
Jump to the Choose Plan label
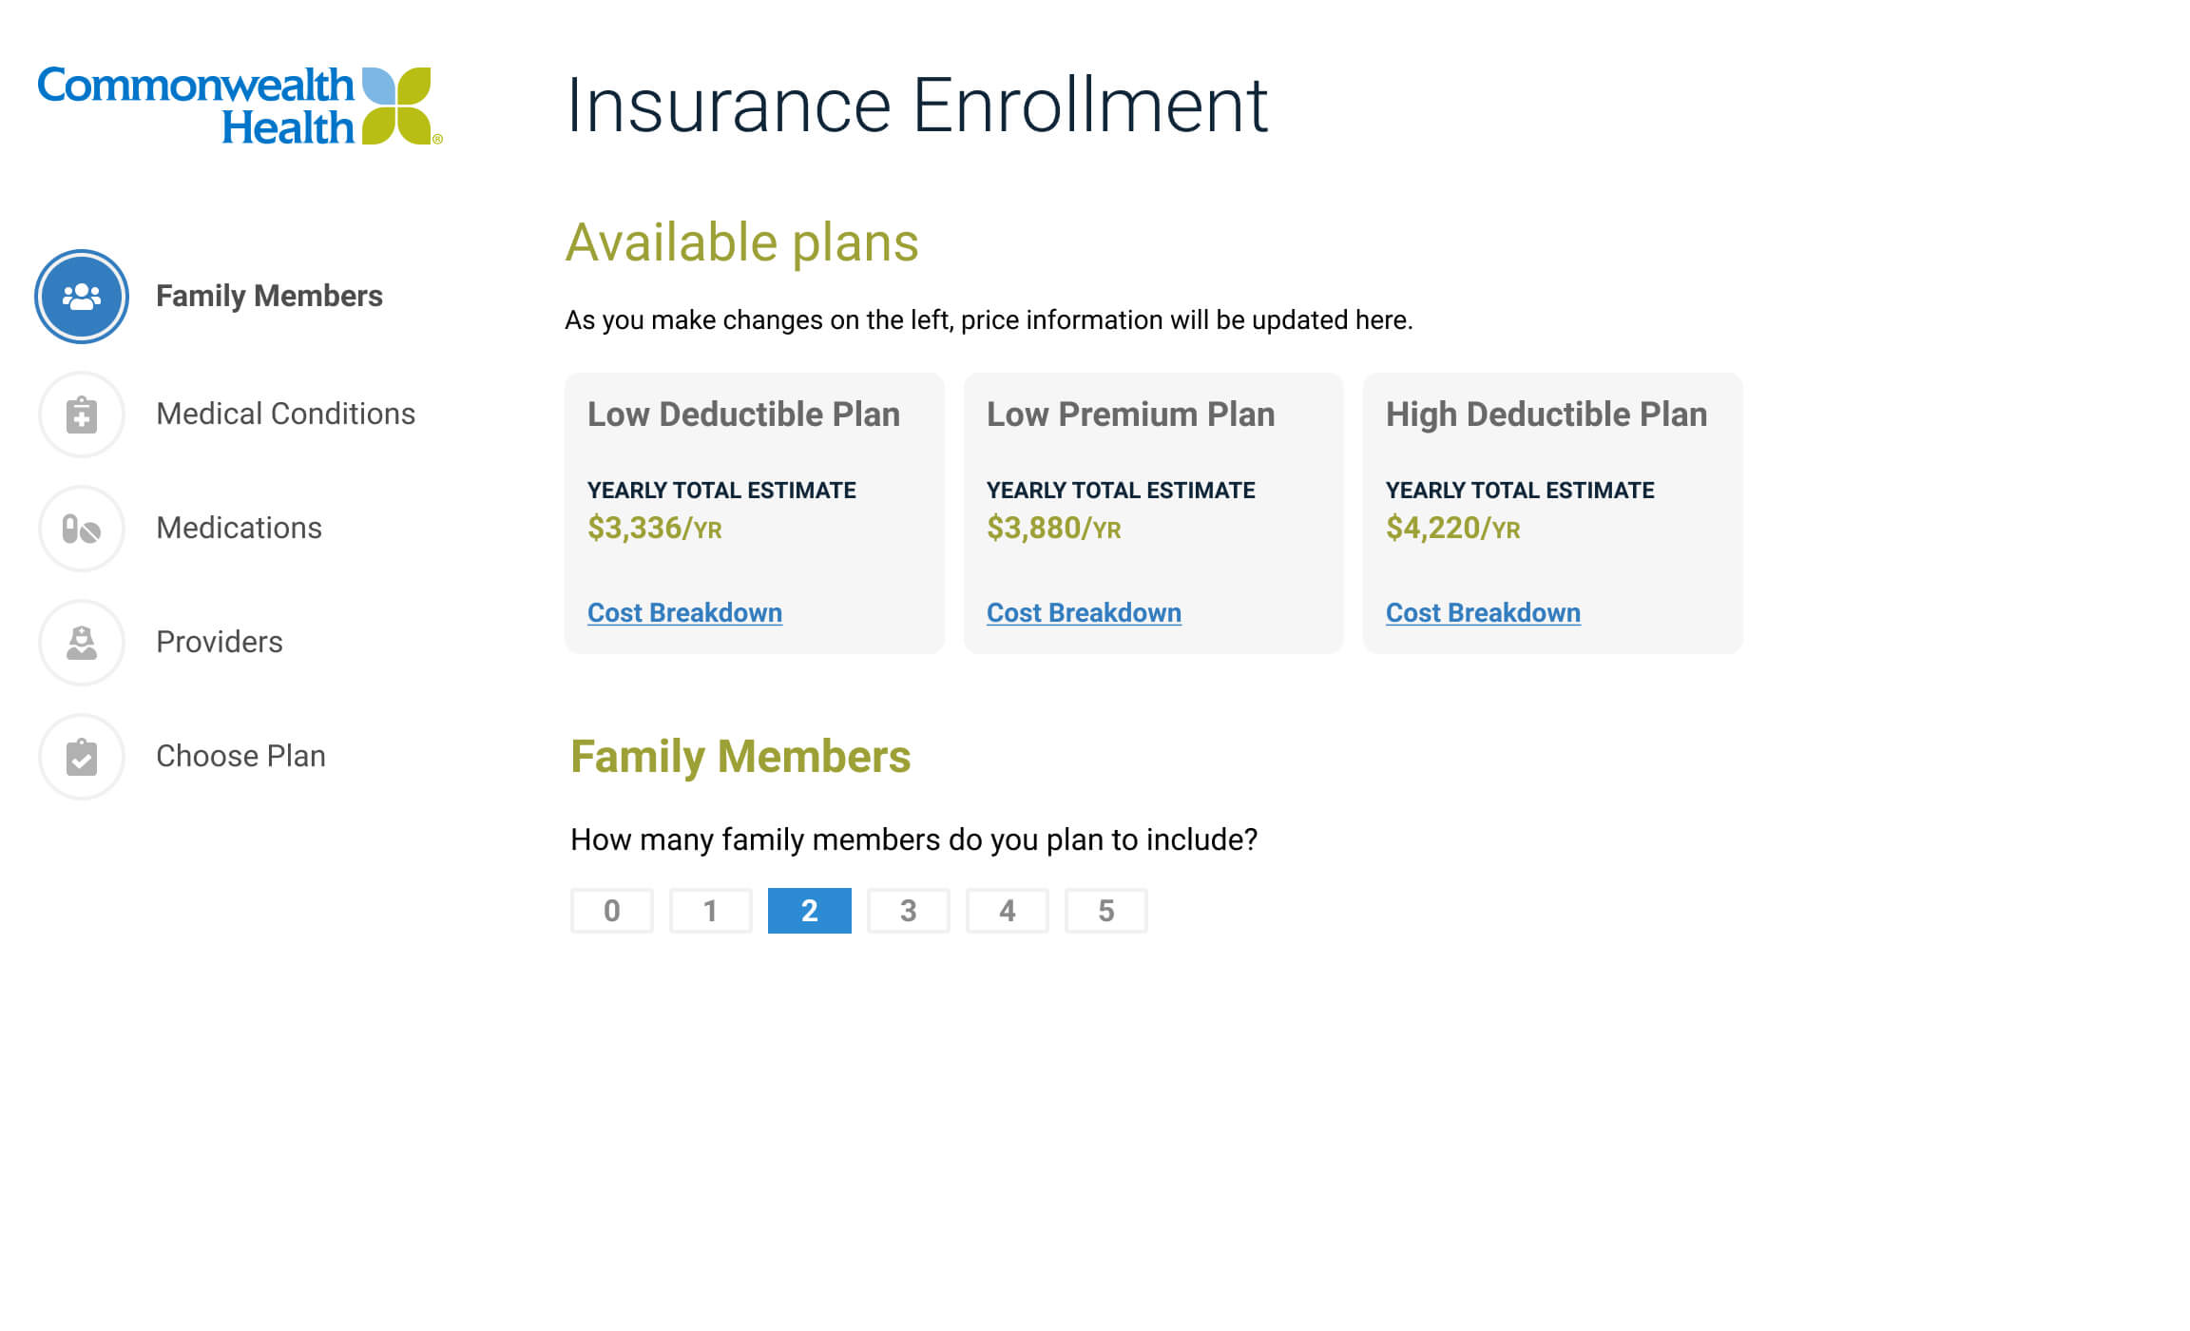point(240,757)
